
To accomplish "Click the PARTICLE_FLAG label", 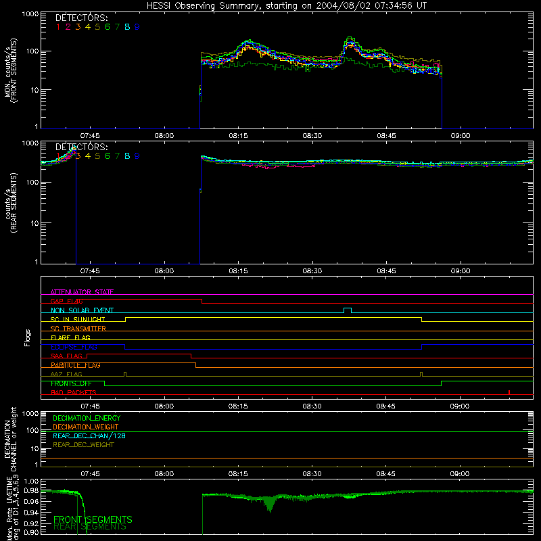I will point(76,365).
